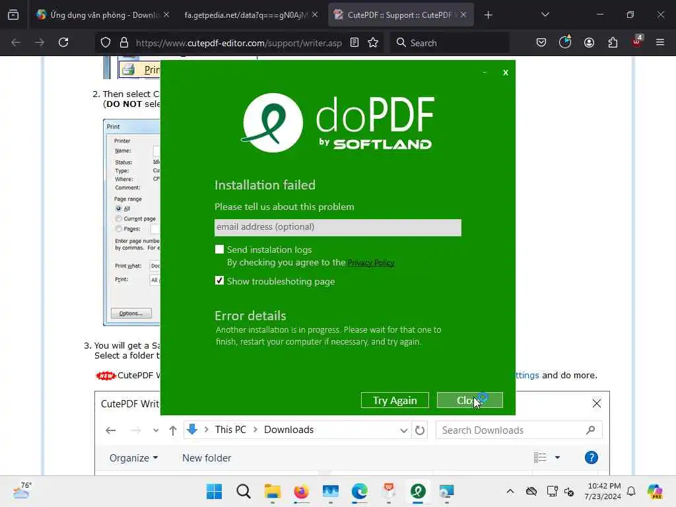Image resolution: width=676 pixels, height=507 pixels.
Task: Click the Search Downloads field
Action: coord(519,430)
